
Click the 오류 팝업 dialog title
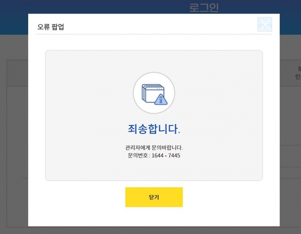click(x=50, y=27)
